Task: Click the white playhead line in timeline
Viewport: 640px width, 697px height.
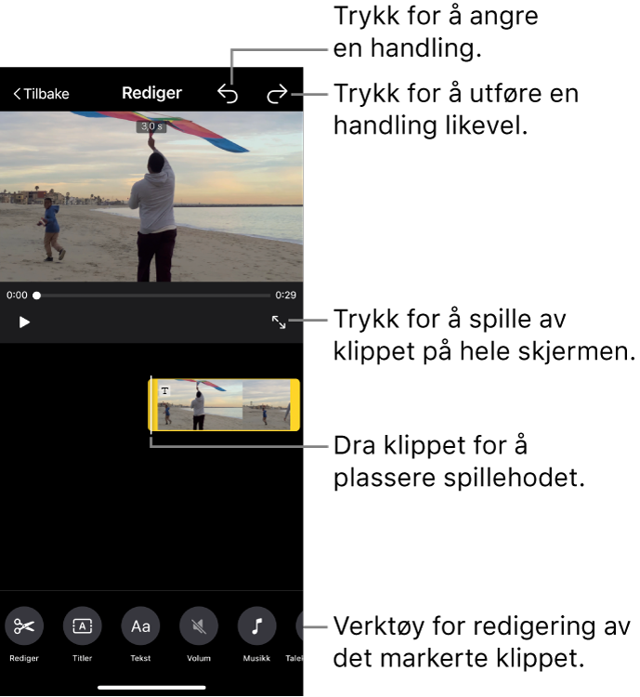Action: pyautogui.click(x=151, y=404)
